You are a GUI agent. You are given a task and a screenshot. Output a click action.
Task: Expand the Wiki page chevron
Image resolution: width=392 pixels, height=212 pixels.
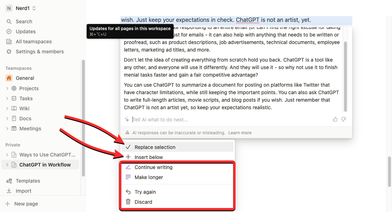pyautogui.click(x=7, y=109)
